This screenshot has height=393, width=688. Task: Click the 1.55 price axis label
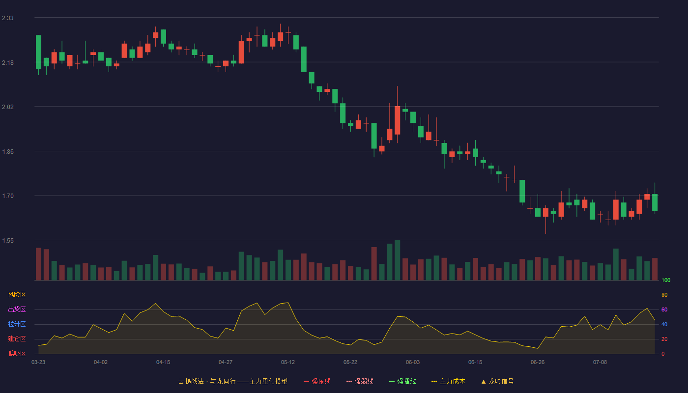(x=8, y=241)
